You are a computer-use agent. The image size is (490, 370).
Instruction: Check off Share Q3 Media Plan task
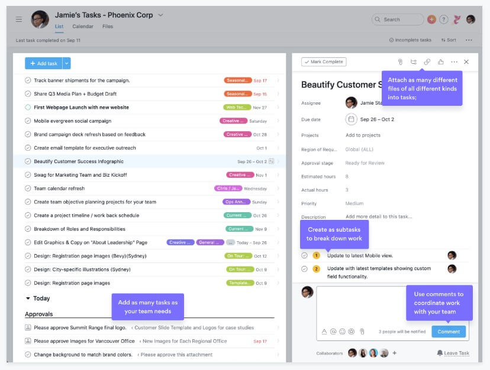pyautogui.click(x=28, y=93)
